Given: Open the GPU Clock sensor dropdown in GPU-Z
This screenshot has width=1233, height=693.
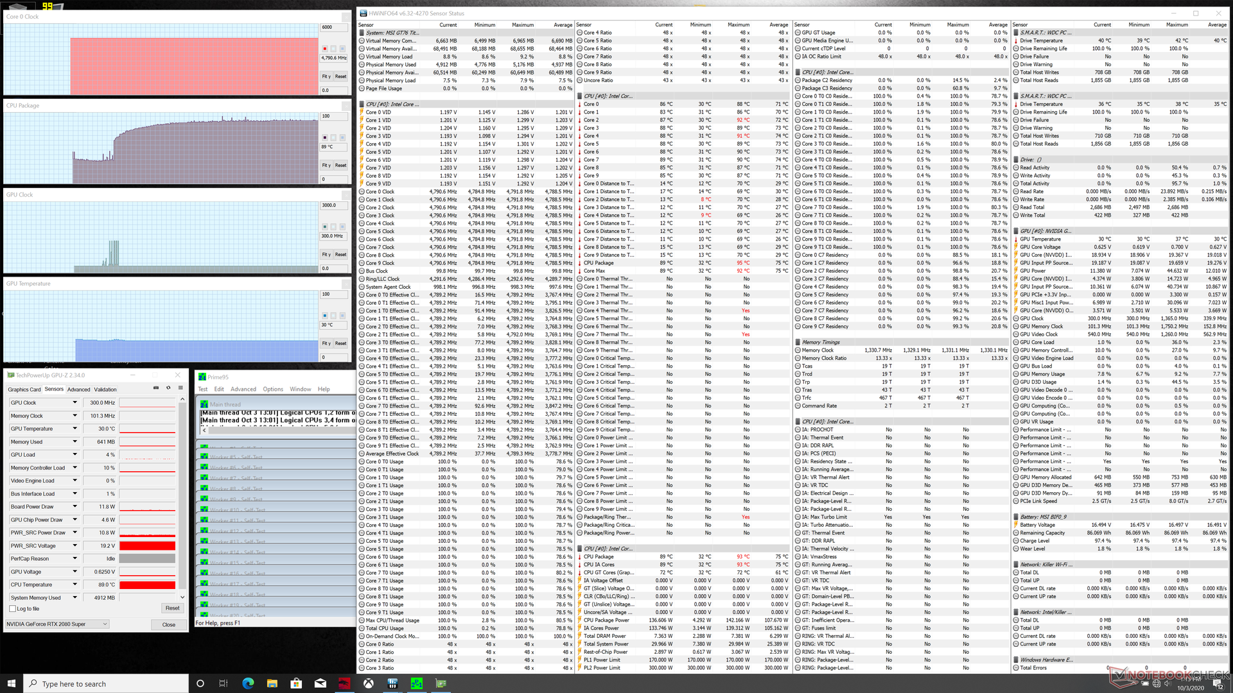Looking at the screenshot, I should [x=74, y=403].
